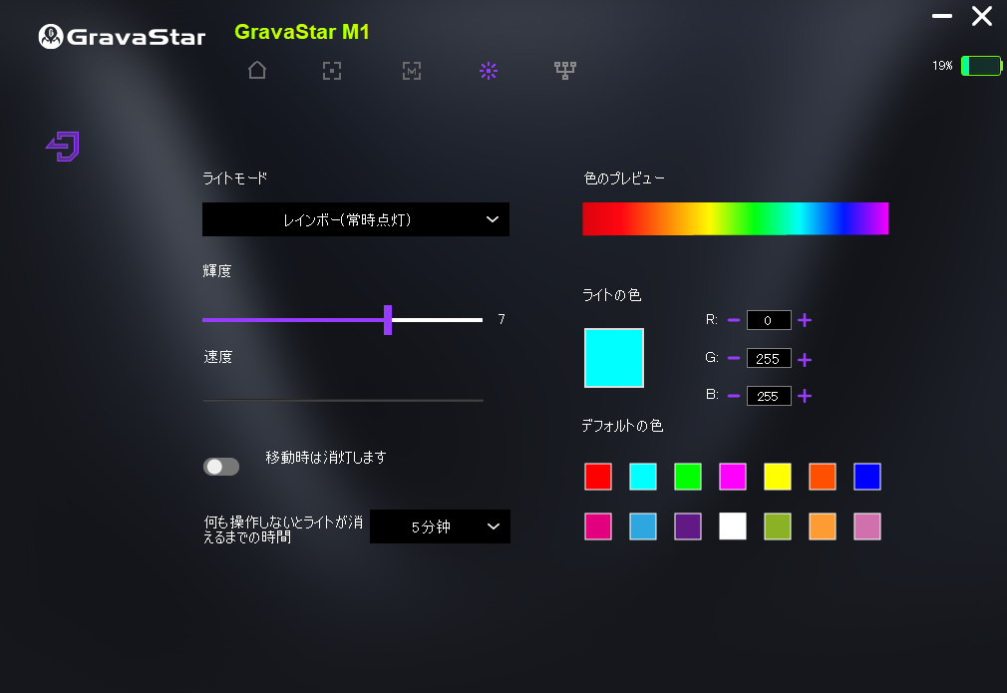Choose the white default color swatch
The width and height of the screenshot is (1007, 693).
pos(733,526)
